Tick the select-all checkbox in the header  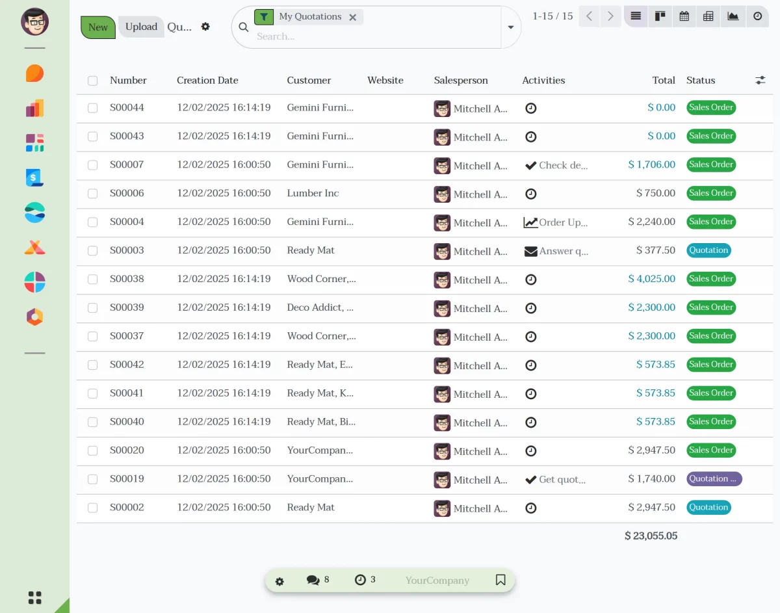(x=93, y=81)
